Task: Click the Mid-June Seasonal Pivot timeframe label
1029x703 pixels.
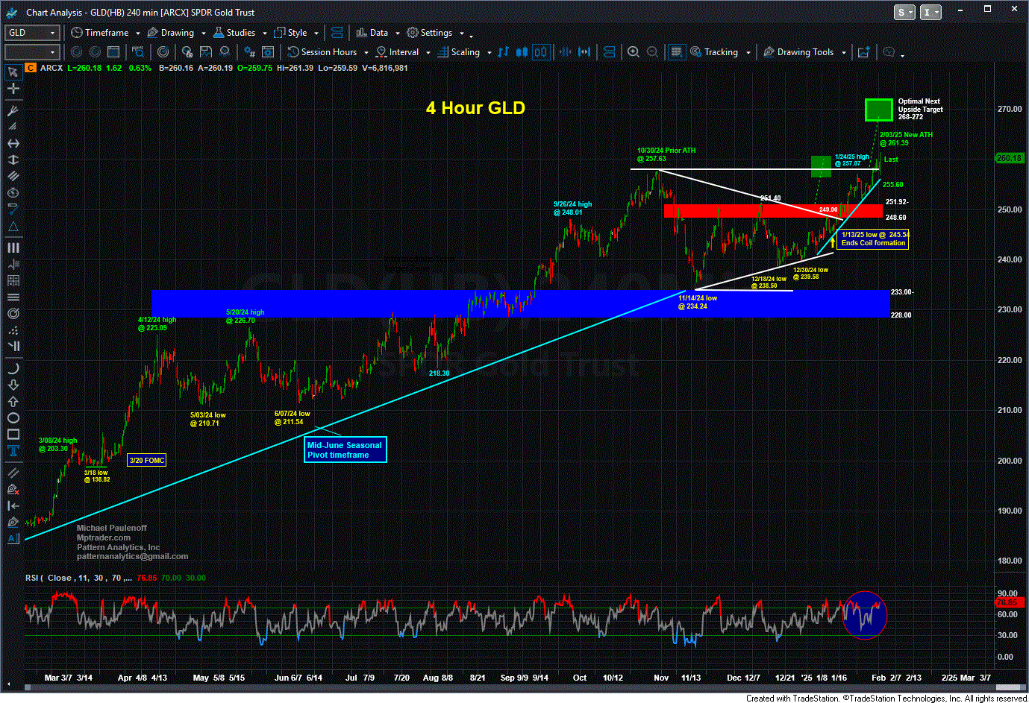Action: point(345,450)
